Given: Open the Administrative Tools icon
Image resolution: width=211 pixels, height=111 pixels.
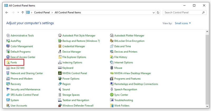Looking at the screenshot, I should click(x=8, y=36).
